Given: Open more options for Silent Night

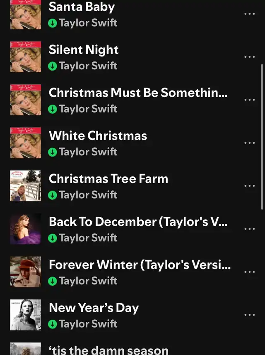Looking at the screenshot, I should 249,57.
